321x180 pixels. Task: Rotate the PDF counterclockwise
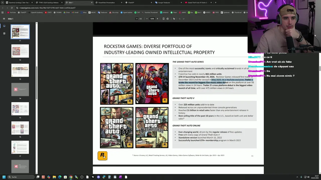click(168, 19)
